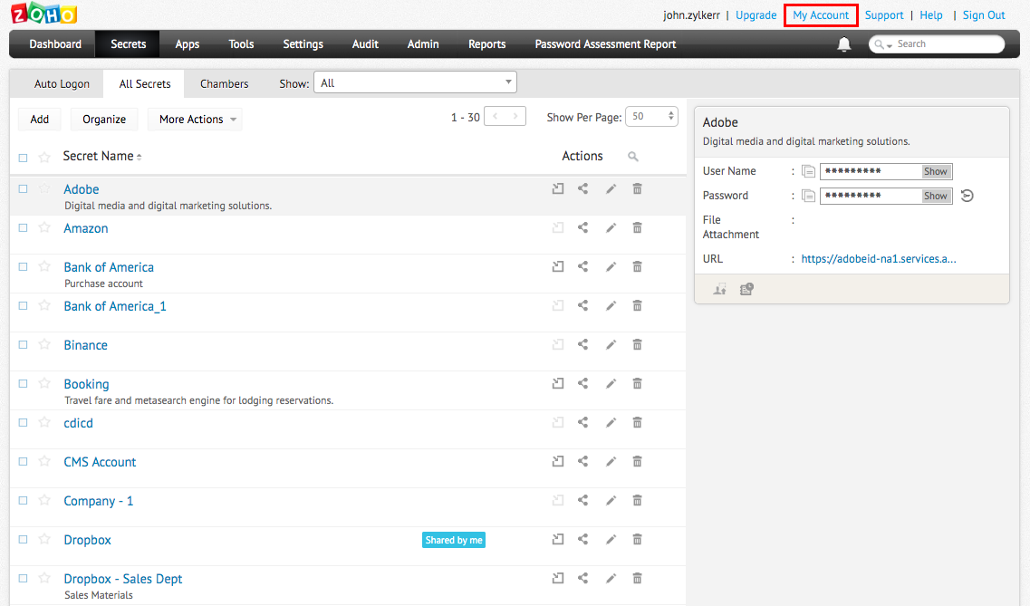Expand the More Actions dropdown
The height and width of the screenshot is (606, 1030).
196,120
